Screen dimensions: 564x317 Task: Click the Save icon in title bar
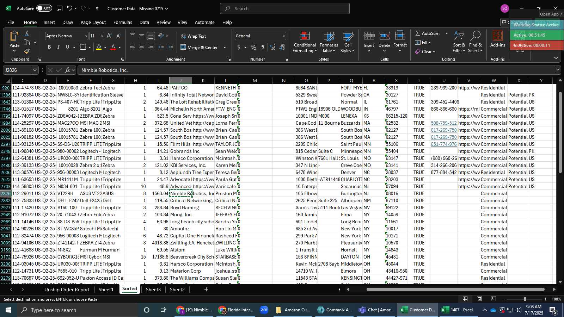pos(60,8)
